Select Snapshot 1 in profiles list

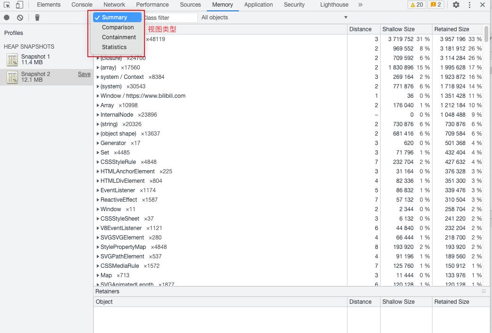[x=35, y=60]
